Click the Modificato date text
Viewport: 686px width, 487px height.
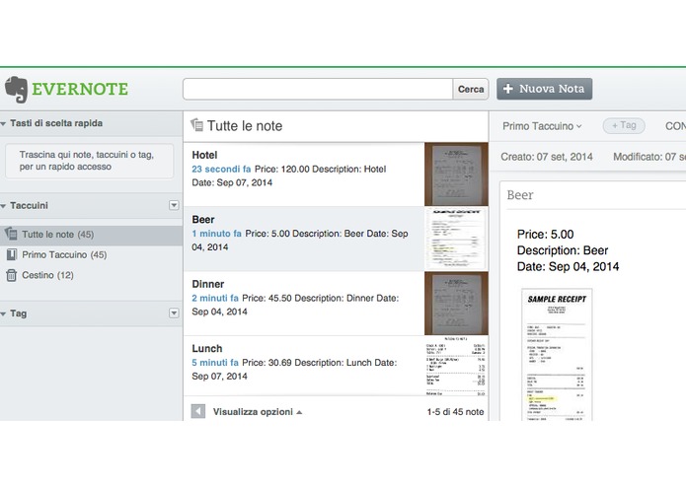click(649, 157)
